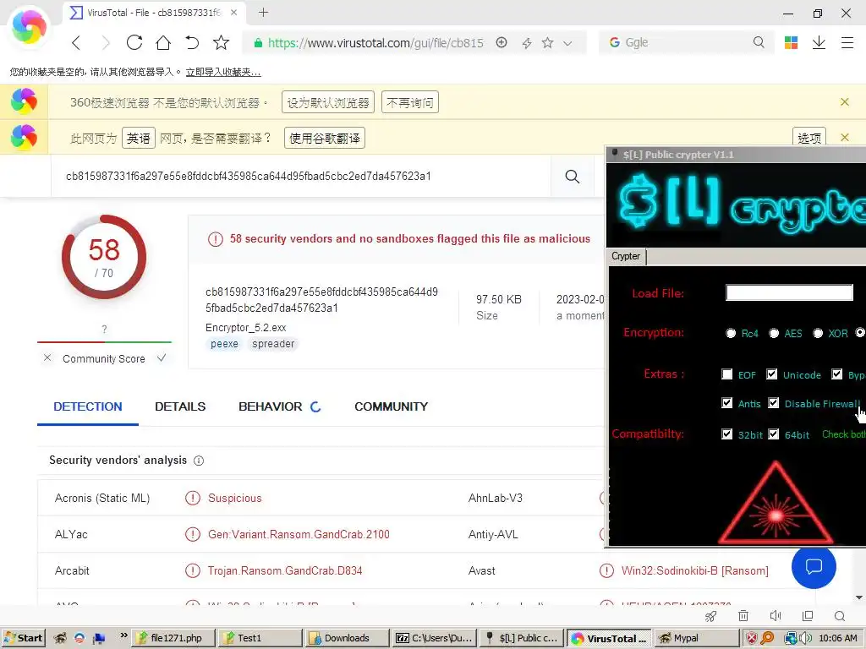
Task: Toggle the Disable Firewall checkbox
Action: [773, 403]
